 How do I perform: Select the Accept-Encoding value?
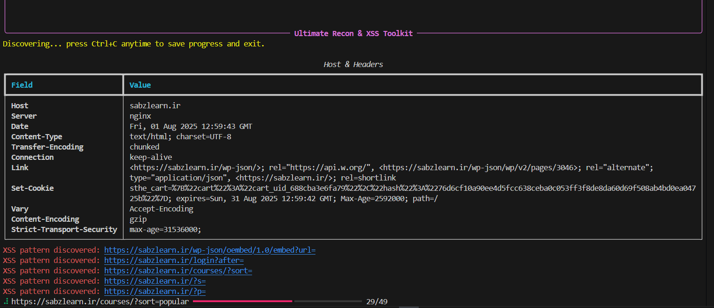[161, 209]
